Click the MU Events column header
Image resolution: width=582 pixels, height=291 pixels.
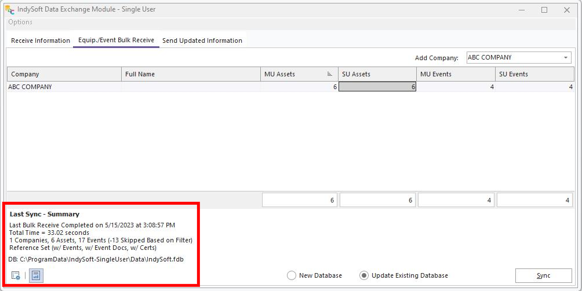point(456,74)
